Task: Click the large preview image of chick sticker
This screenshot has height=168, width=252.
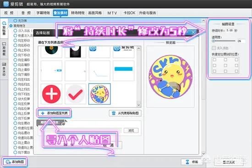Action: [x=170, y=77]
